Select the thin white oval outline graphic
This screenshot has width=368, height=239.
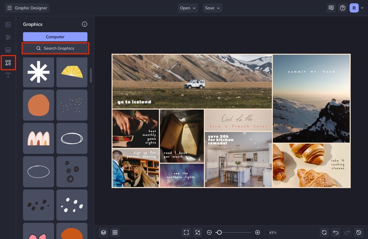39,172
